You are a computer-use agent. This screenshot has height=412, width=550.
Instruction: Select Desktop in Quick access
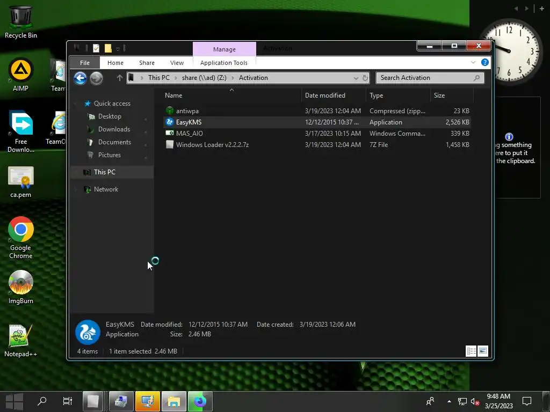[x=110, y=116]
